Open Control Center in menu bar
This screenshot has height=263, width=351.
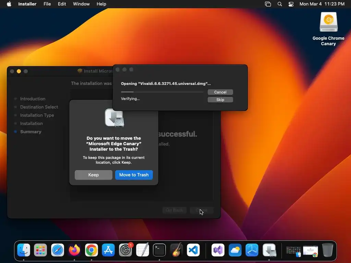(x=291, y=4)
